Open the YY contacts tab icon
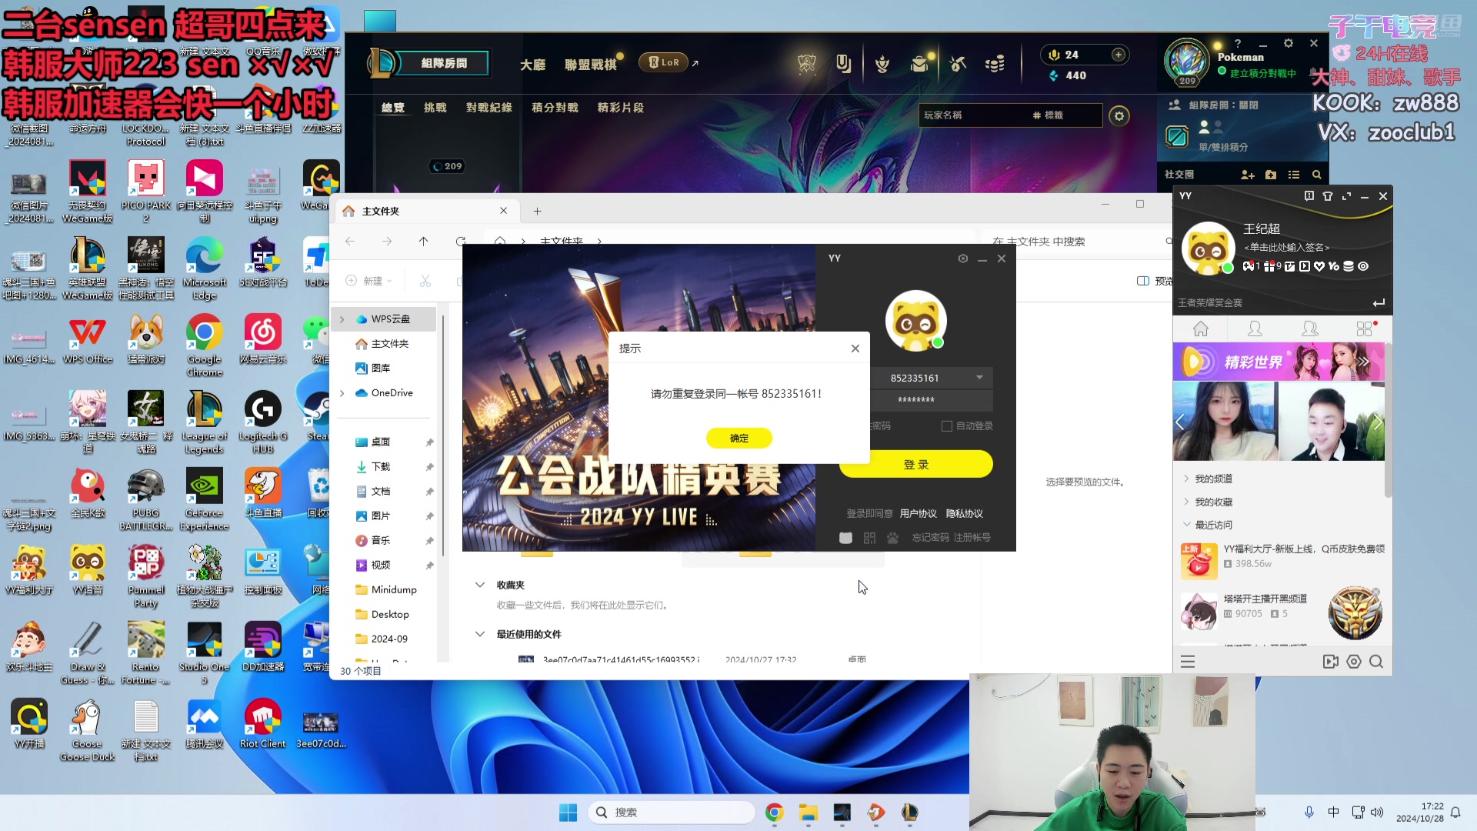The image size is (1477, 831). click(x=1255, y=329)
